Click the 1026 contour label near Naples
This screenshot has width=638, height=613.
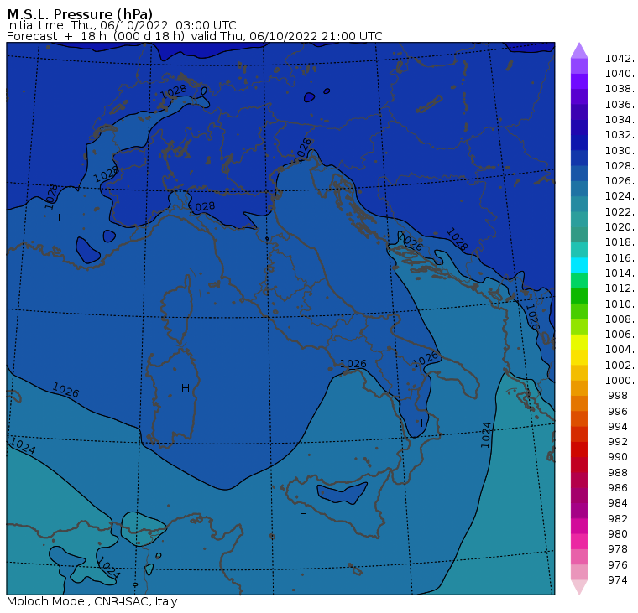click(353, 363)
